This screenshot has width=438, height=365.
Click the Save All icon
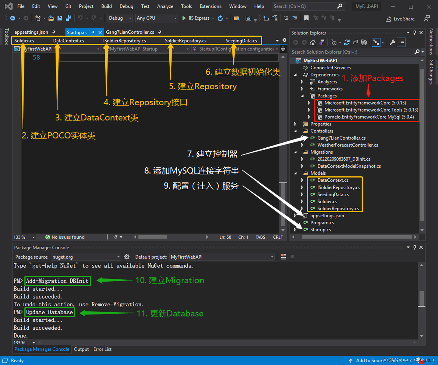coord(68,18)
